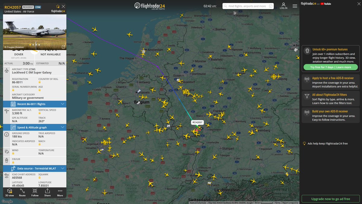362x204 pixels.
Task: Click the grey RCH2057 callsign badge
Action: (28, 7)
